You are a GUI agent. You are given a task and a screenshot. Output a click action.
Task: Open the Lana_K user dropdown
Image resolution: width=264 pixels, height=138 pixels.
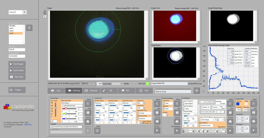(x=24, y=12)
